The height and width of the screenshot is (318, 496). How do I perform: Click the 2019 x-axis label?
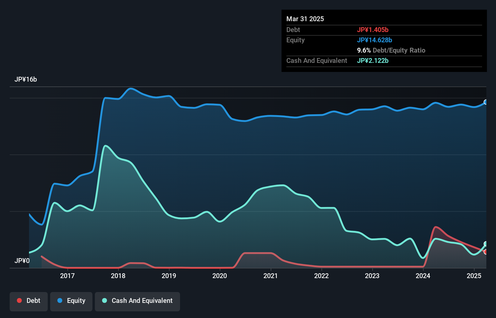point(169,276)
